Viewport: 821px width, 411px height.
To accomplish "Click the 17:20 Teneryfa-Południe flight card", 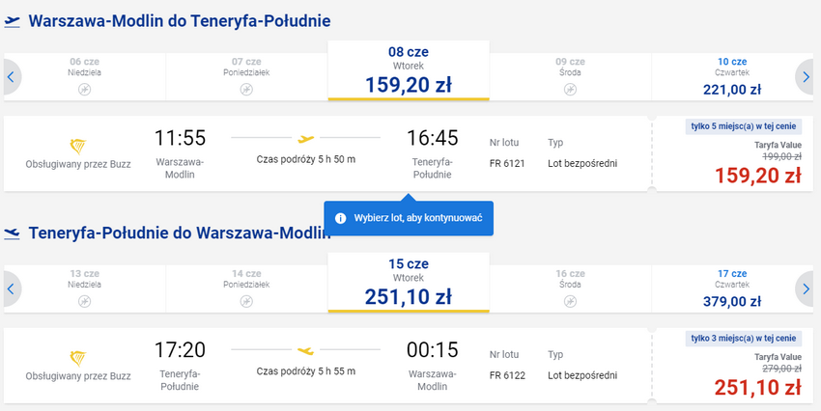I will 327,366.
